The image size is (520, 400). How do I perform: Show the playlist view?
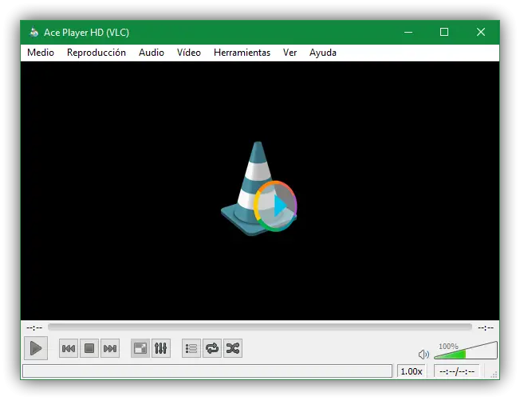point(191,348)
